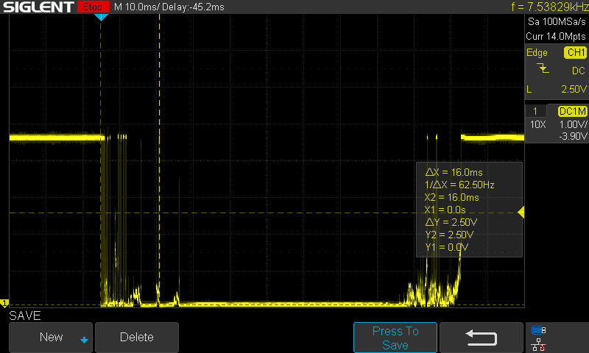This screenshot has height=353, width=589.
Task: Click the SIGLENT logo
Action: (38, 7)
